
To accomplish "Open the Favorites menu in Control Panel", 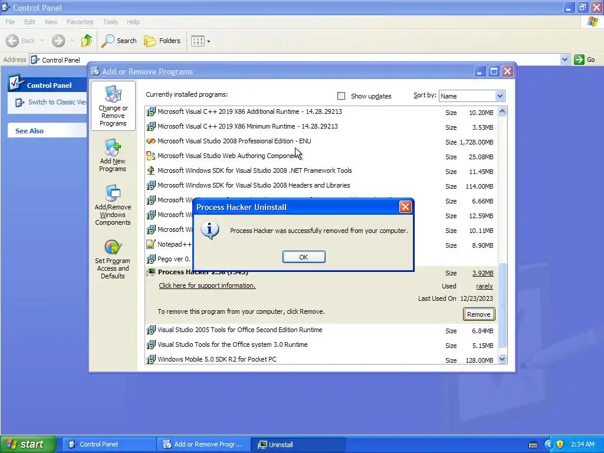I will click(80, 22).
